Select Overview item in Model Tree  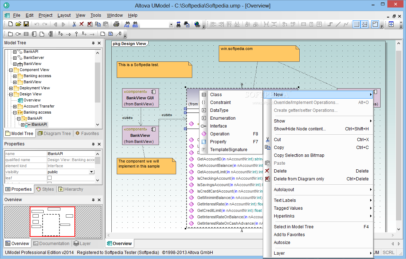point(32,100)
